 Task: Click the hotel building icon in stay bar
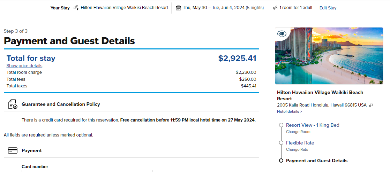(76, 8)
